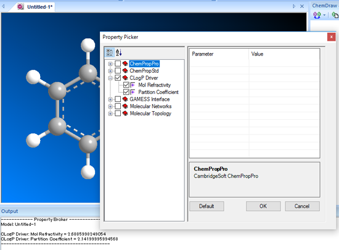339x250 pixels.
Task: Uncheck the Mol Refractivity checkbox
Action: click(x=126, y=85)
